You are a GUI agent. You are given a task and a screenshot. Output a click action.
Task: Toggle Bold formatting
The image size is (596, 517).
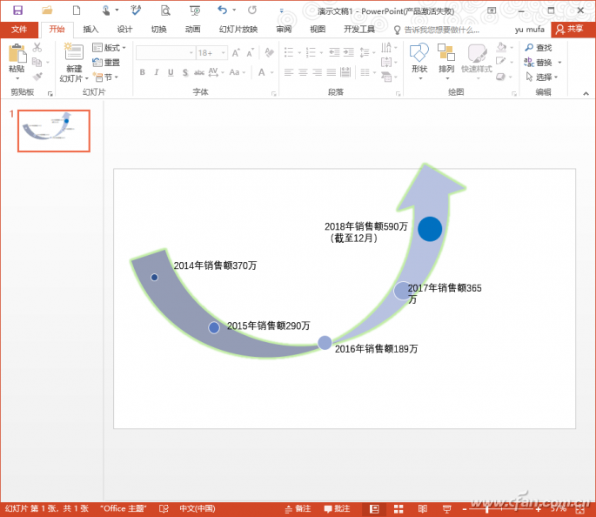(x=142, y=72)
